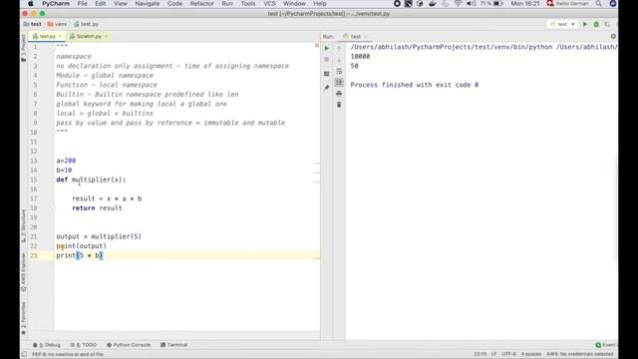The image size is (638, 359).
Task: Click the intention bulb at line 22
Action: [x=62, y=247]
